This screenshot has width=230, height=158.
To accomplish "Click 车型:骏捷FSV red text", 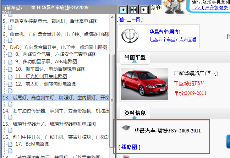I will tap(188, 83).
